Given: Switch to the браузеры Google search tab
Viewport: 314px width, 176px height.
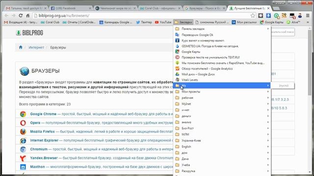Looking at the screenshot, I should pos(205,8).
